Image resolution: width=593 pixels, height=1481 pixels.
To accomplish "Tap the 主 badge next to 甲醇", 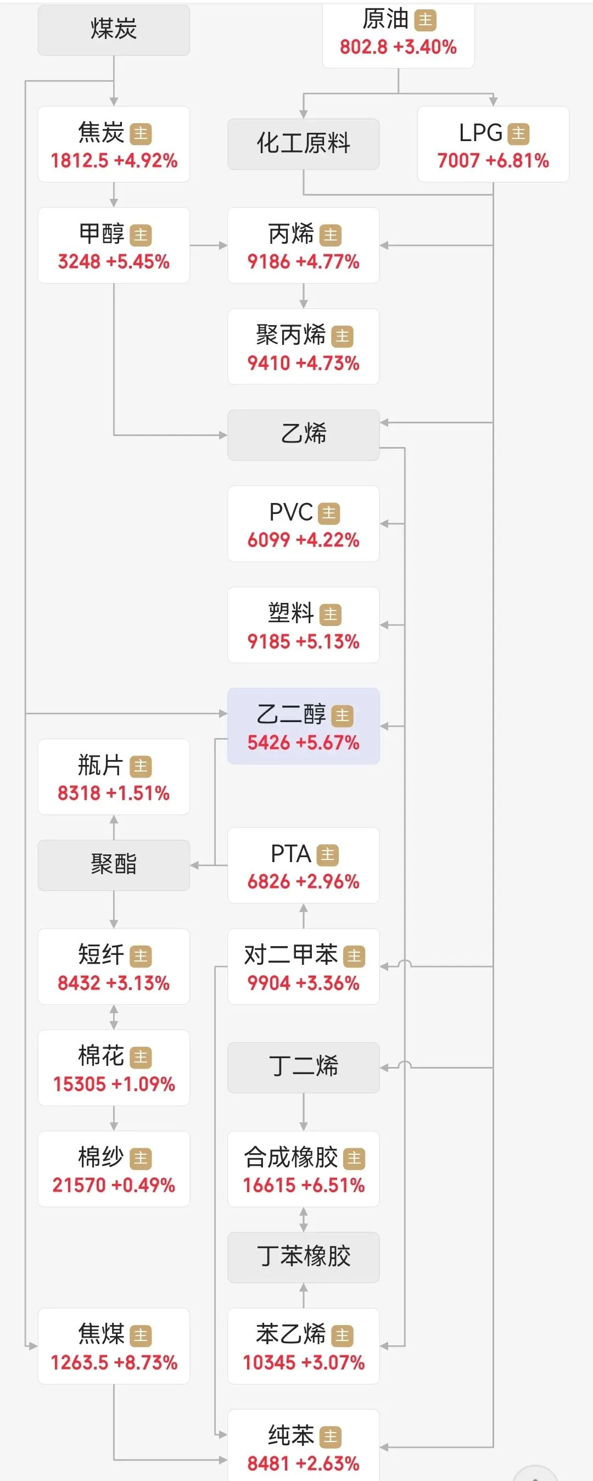I will click(140, 235).
